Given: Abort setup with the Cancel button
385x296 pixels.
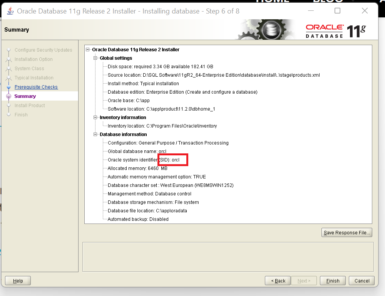Looking at the screenshot, I should tap(362, 281).
